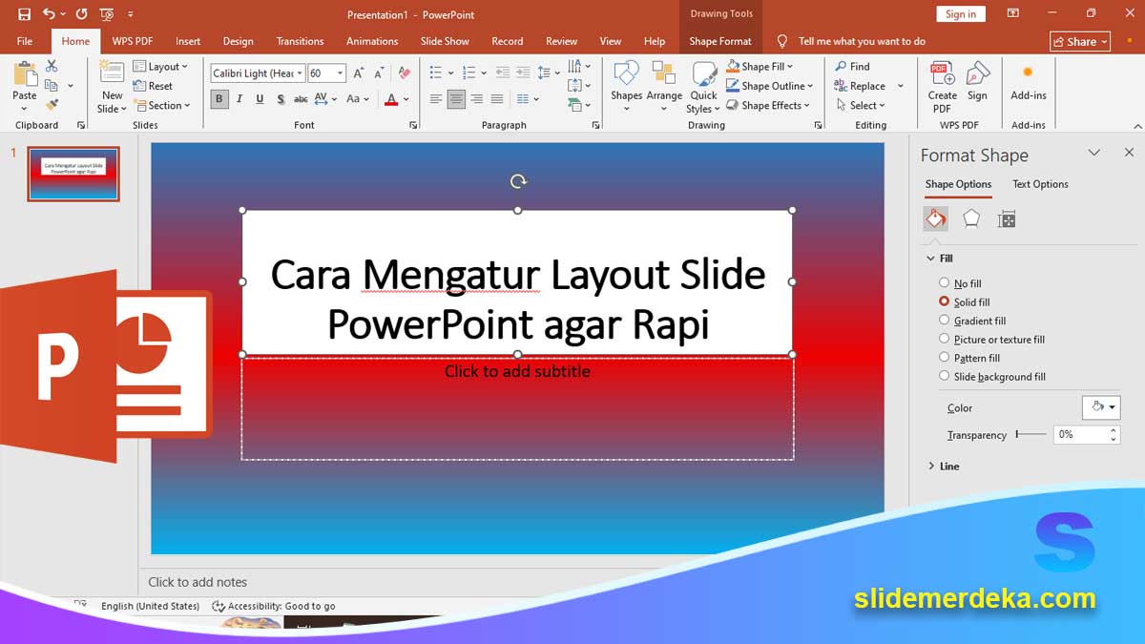Image resolution: width=1145 pixels, height=644 pixels.
Task: Align text left
Action: (436, 99)
